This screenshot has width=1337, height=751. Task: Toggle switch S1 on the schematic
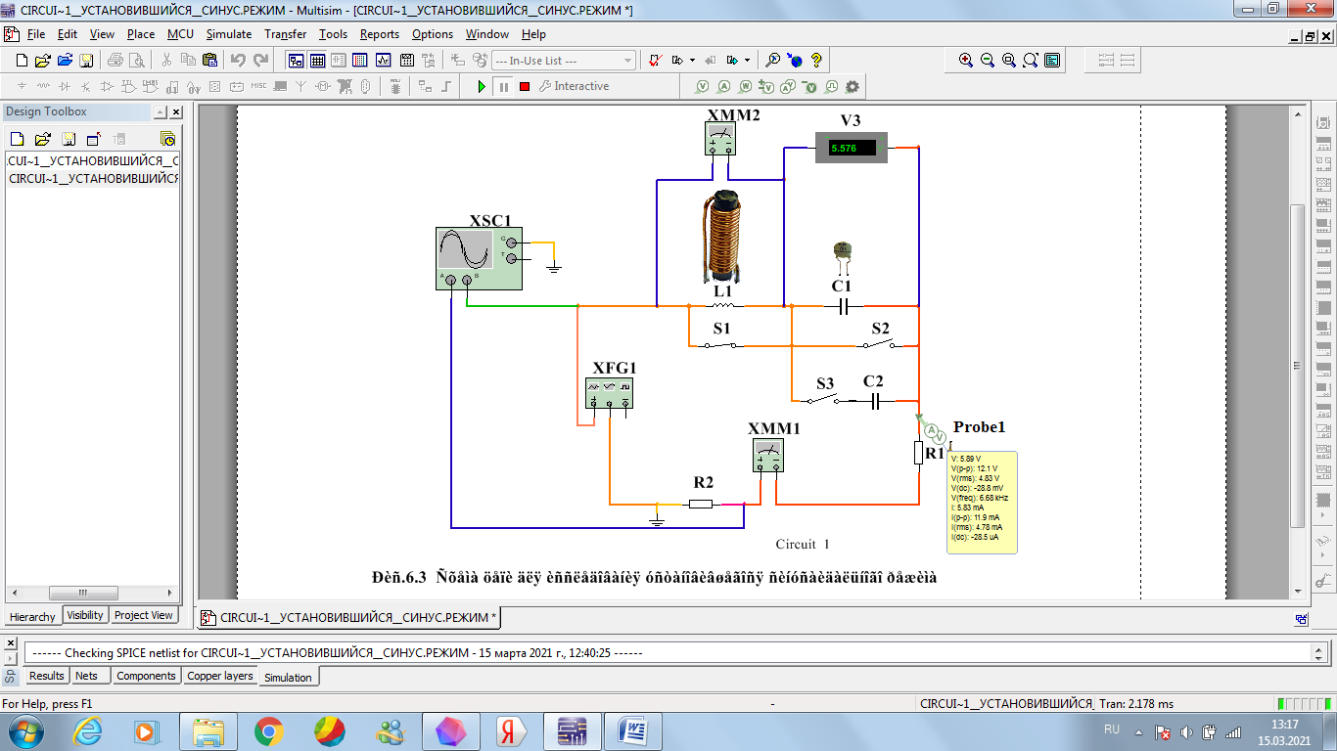[722, 343]
